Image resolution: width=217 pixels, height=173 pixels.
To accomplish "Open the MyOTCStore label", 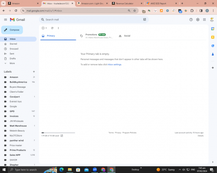I will click(16, 135).
